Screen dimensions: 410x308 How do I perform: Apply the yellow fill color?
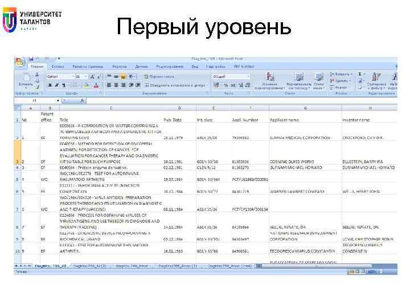pos(87,85)
